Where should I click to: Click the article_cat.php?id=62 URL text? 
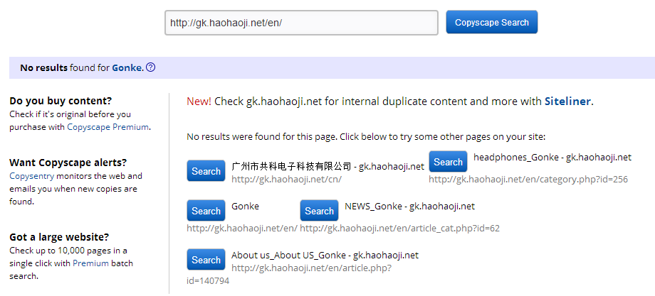(x=400, y=228)
